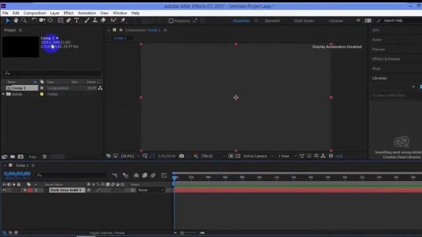Open the magnification ratio dropdown
The width and height of the screenshot is (422, 237).
(131, 156)
